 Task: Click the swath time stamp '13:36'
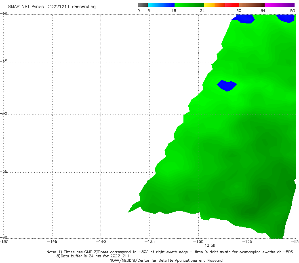(210, 246)
